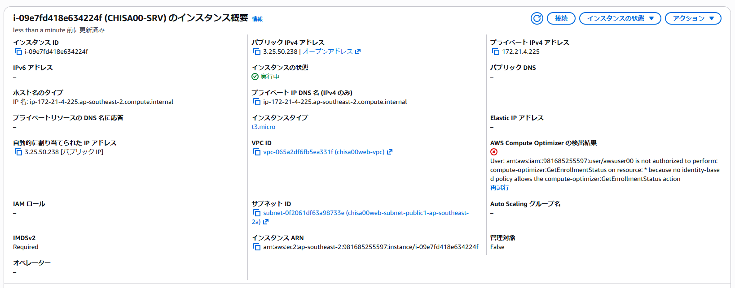Copy the VPC ID
This screenshot has height=288, width=735.
click(x=257, y=152)
